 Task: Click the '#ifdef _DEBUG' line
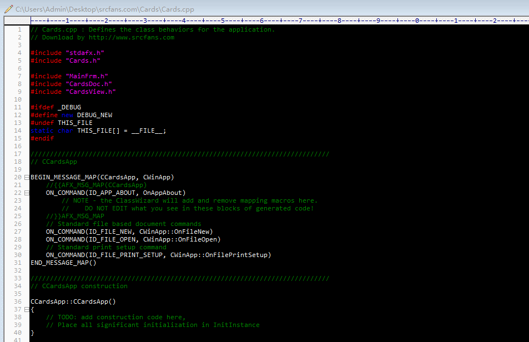pyautogui.click(x=56, y=107)
